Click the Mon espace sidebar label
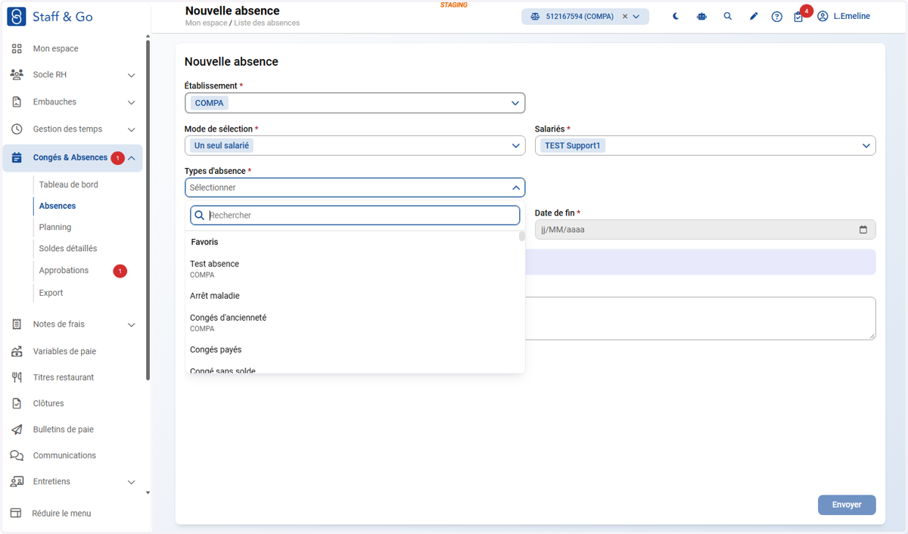 point(55,48)
